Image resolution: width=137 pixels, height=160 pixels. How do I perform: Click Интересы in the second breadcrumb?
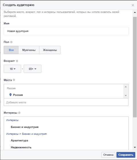[13, 134]
